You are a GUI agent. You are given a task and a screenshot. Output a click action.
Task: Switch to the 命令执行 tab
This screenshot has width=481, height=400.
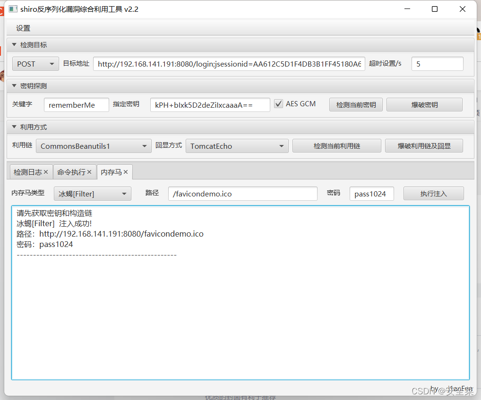click(x=71, y=172)
